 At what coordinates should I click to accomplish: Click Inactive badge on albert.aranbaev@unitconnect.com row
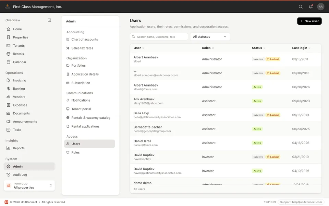click(258, 73)
